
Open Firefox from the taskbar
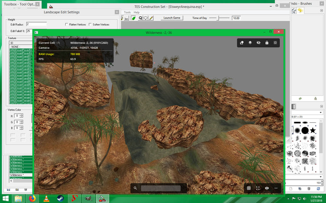(x=32, y=199)
